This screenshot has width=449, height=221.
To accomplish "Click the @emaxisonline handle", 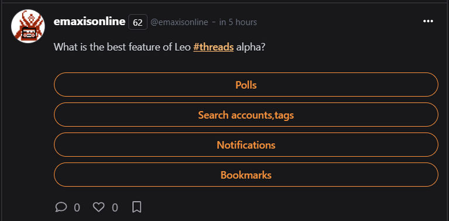I will point(179,22).
